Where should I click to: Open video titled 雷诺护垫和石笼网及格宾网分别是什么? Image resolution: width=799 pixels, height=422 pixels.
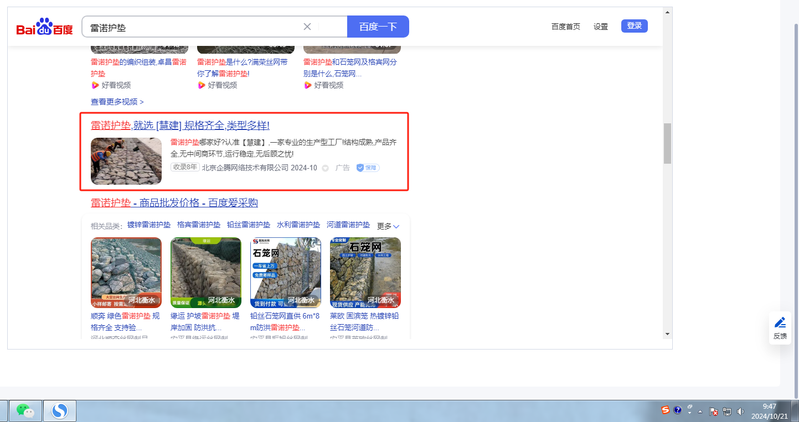[x=350, y=67]
